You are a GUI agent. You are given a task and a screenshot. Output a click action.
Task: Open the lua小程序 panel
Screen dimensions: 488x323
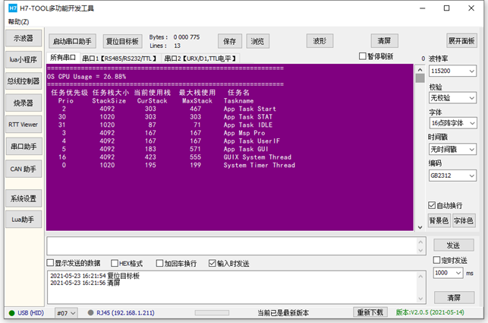[24, 59]
